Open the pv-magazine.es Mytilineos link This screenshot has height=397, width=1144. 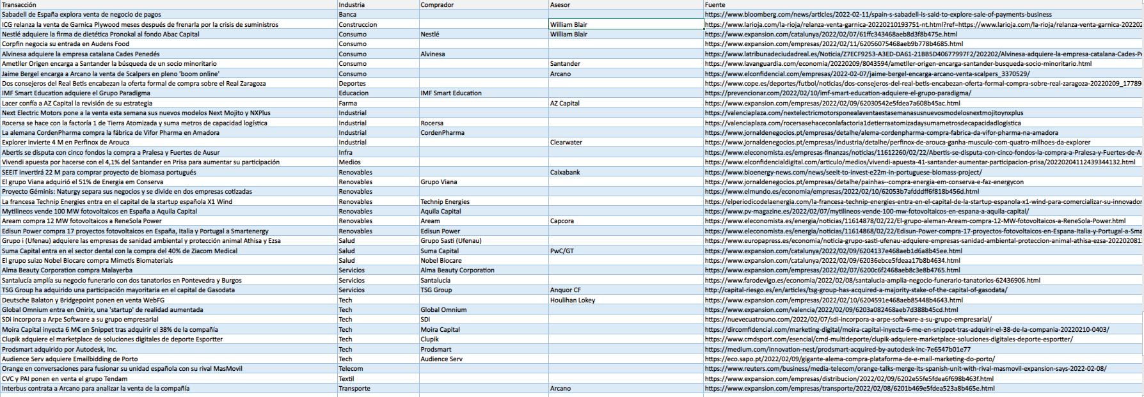866,212
